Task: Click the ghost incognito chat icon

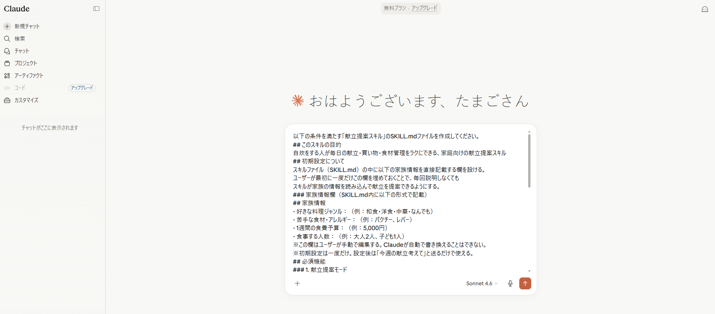Action: point(705,9)
